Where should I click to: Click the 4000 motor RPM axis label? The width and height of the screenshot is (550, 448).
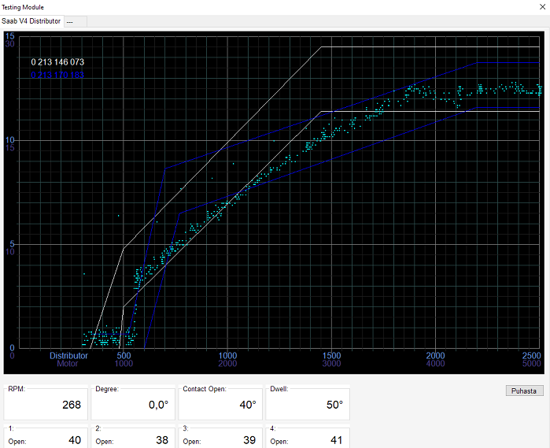[435, 364]
